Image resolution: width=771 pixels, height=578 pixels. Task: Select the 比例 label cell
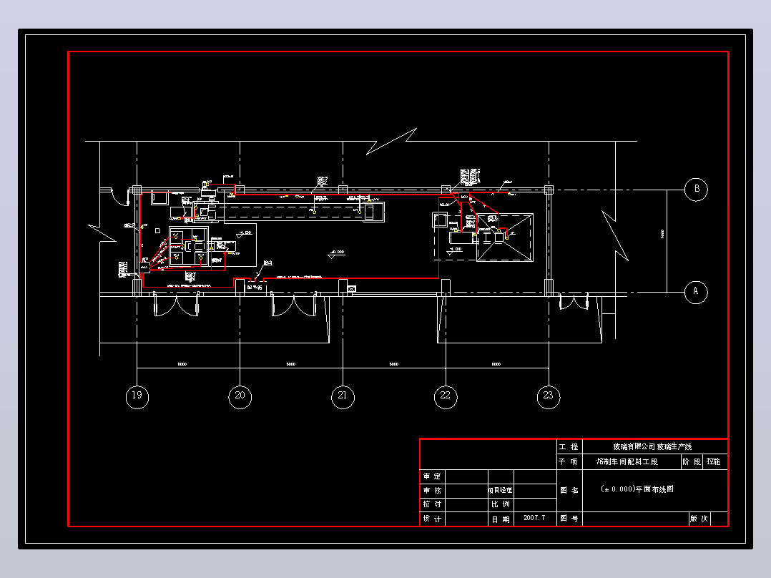coord(501,504)
